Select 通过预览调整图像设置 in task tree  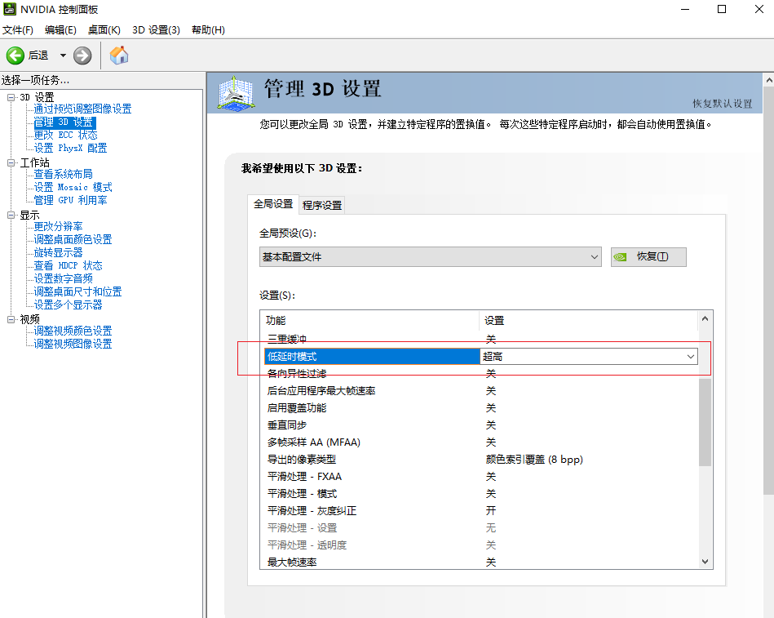(82, 109)
